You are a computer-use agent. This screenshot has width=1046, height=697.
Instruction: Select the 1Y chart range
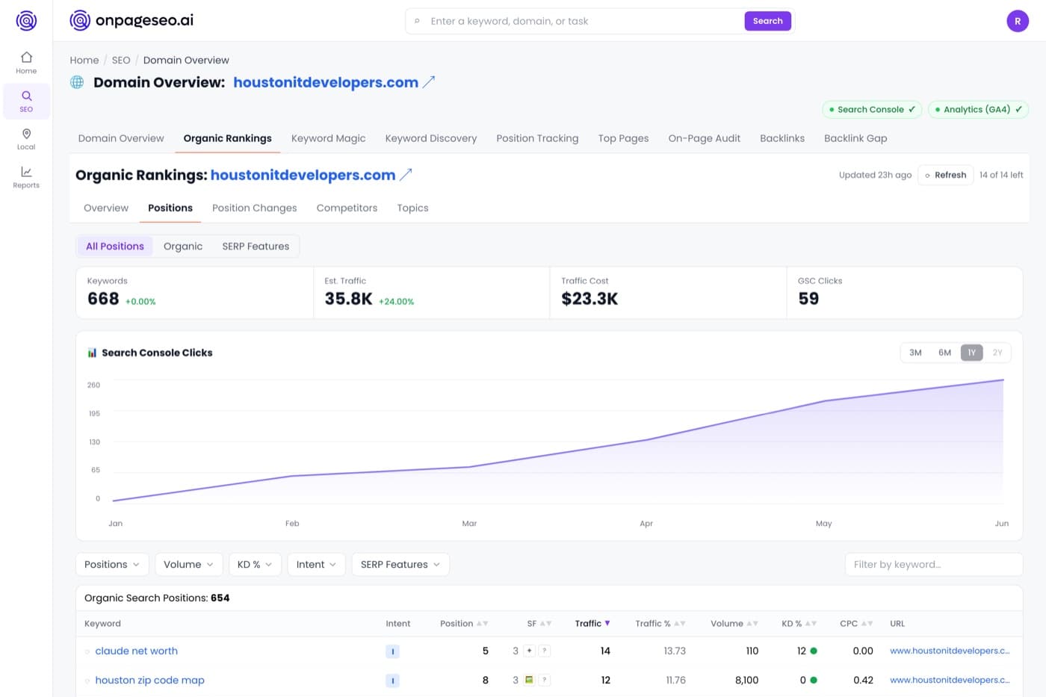tap(971, 353)
